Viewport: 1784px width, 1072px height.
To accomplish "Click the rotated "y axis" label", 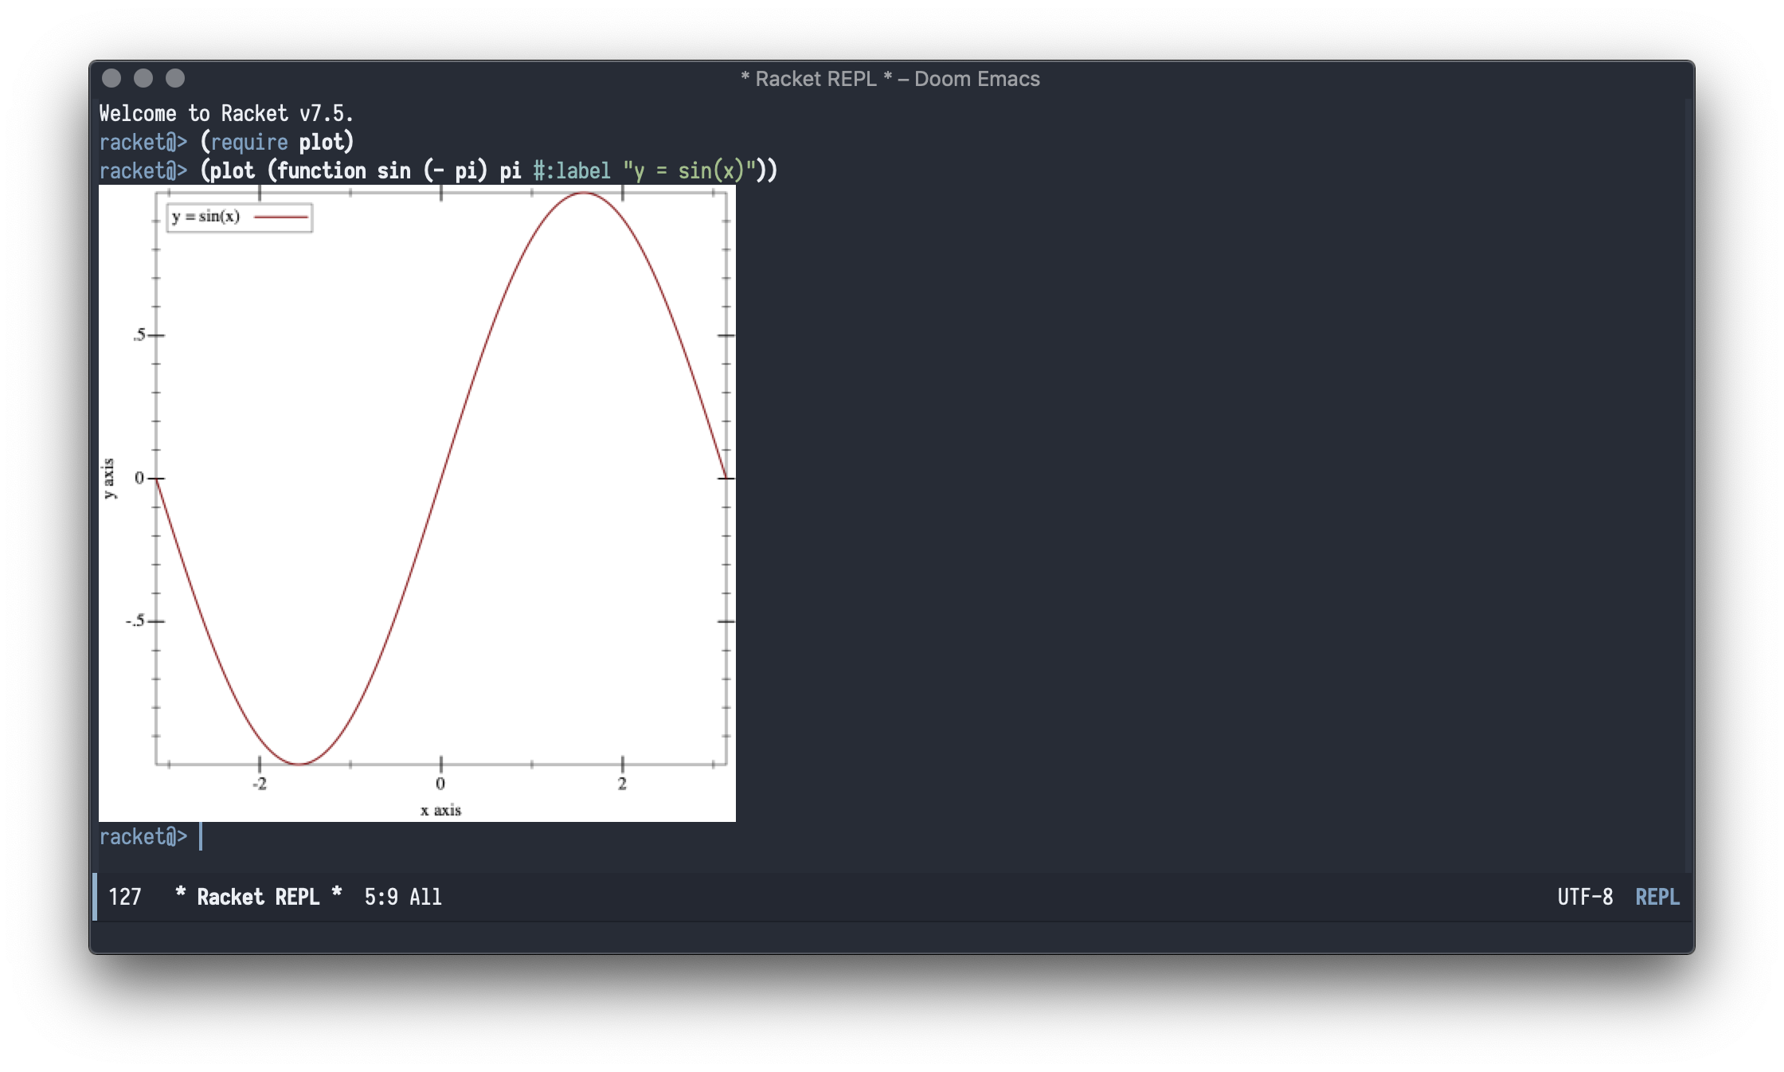I will [109, 479].
